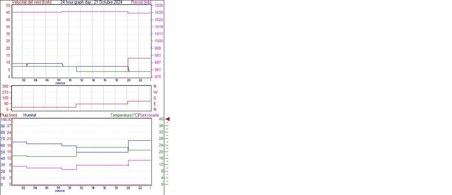Click the red triangle marker beside temperature scale
This screenshot has height=195, width=452.
point(168,119)
